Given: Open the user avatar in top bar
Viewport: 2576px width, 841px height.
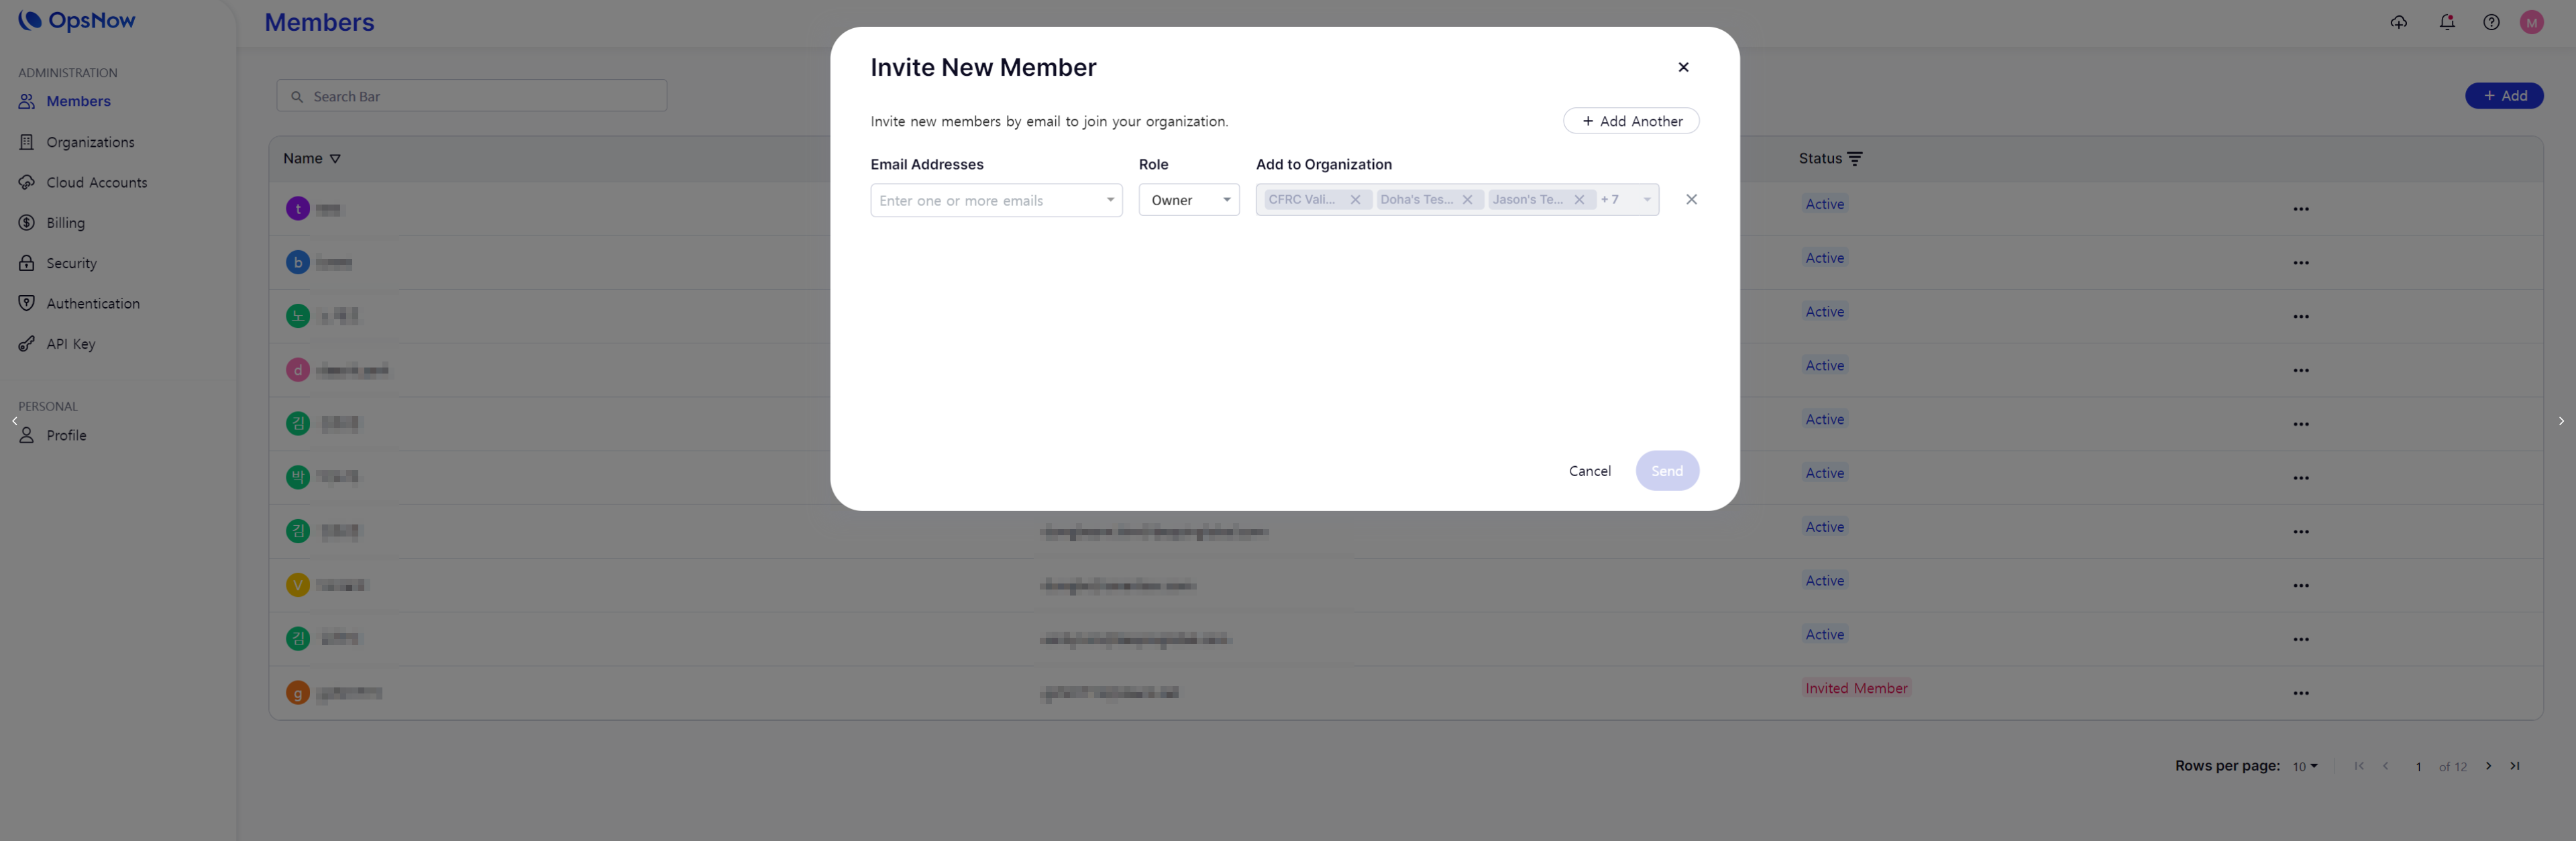Looking at the screenshot, I should (2531, 22).
